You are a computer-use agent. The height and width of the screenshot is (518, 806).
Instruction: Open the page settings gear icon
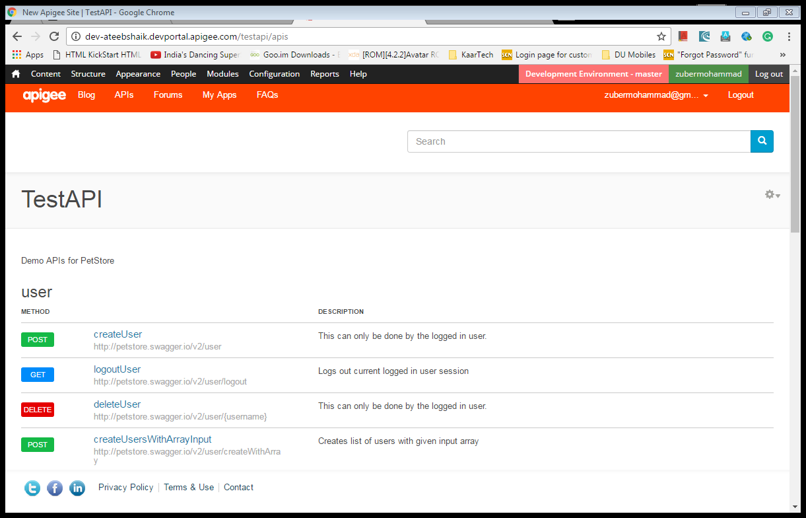(x=772, y=194)
